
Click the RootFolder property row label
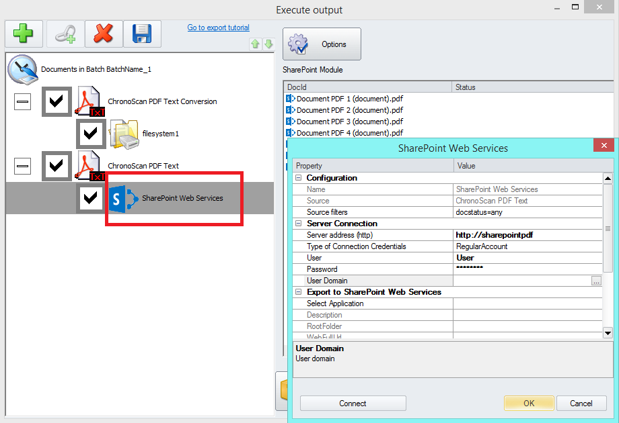[x=324, y=326]
